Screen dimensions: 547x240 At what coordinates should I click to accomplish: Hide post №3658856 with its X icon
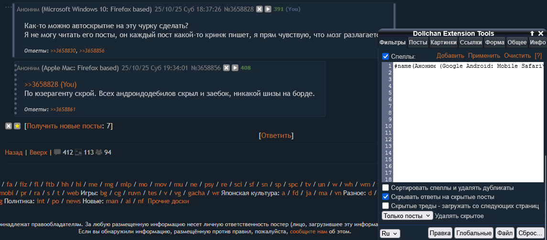click(226, 68)
